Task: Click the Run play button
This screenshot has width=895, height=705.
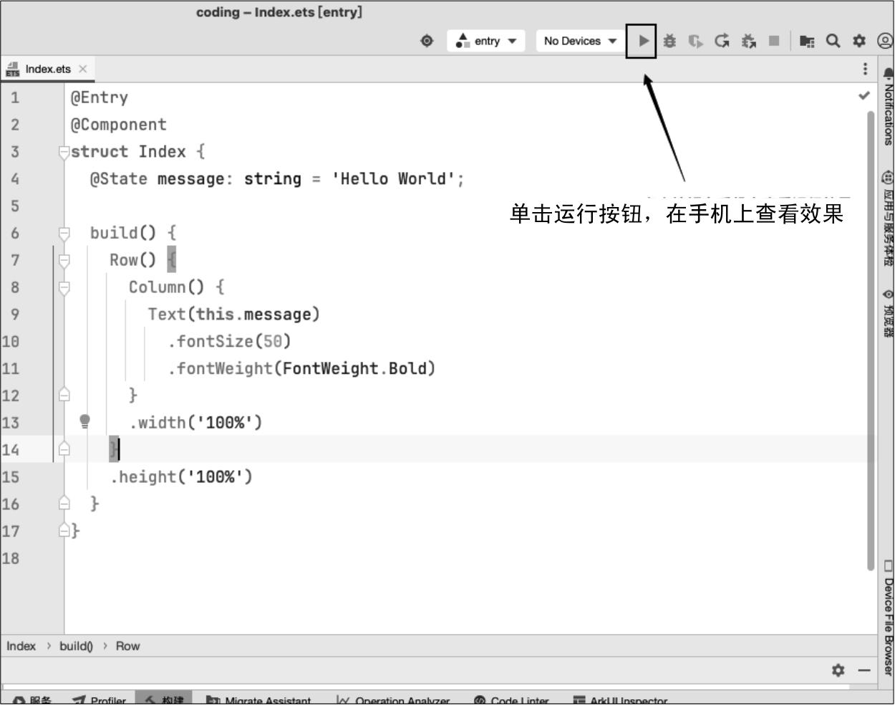Action: 643,41
